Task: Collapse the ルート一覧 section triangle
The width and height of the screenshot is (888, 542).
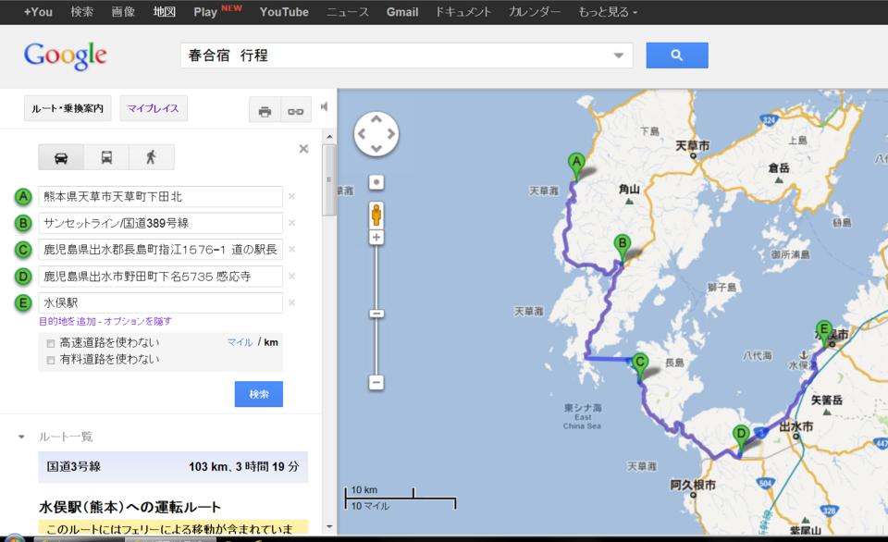Action: coord(21,437)
